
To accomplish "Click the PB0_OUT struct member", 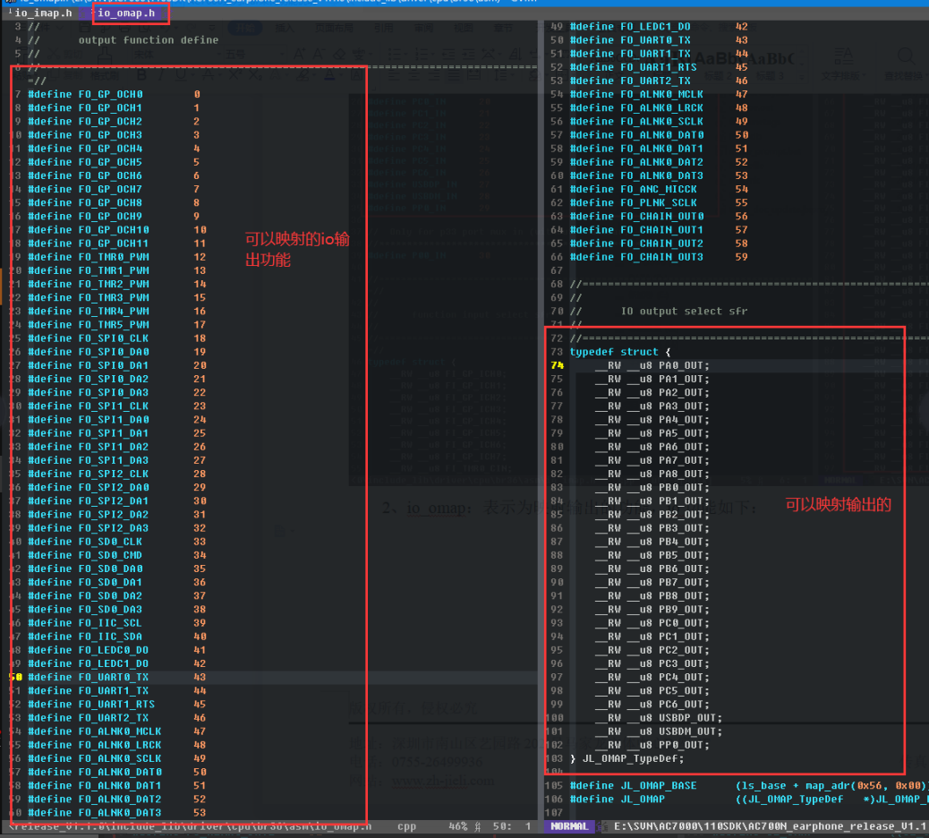I will (652, 487).
